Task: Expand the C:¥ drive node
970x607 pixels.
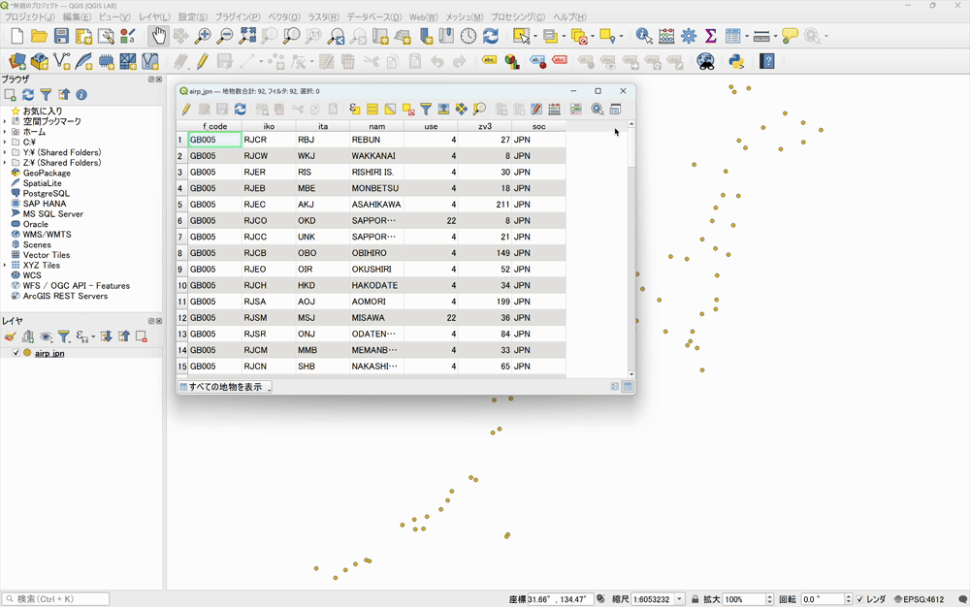Action: pos(5,143)
